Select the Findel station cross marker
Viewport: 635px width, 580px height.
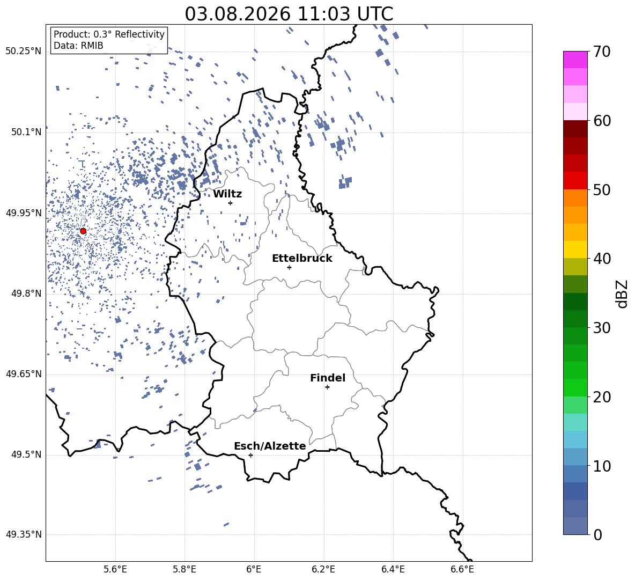(x=327, y=387)
